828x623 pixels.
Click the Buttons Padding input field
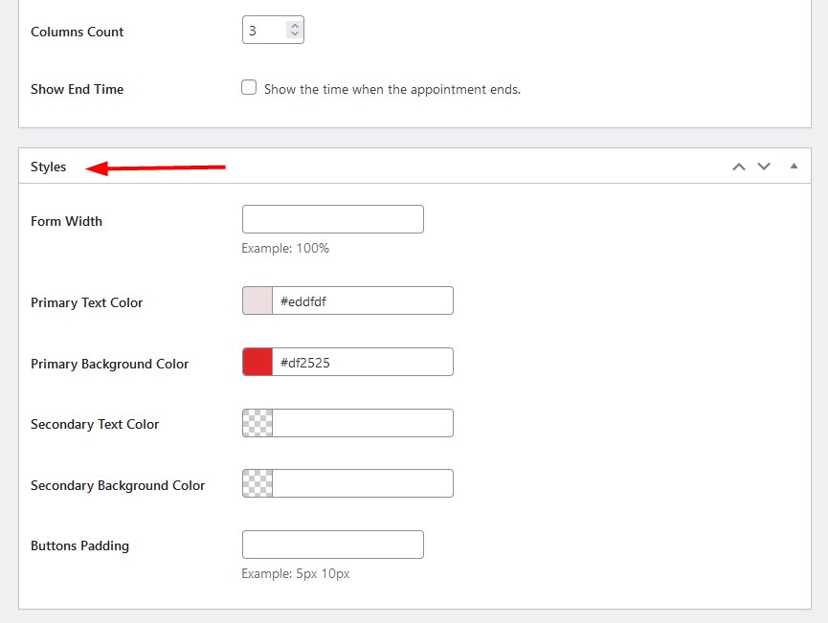[333, 545]
